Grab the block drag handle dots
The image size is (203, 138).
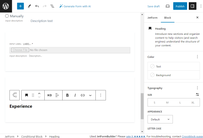(x=33, y=95)
